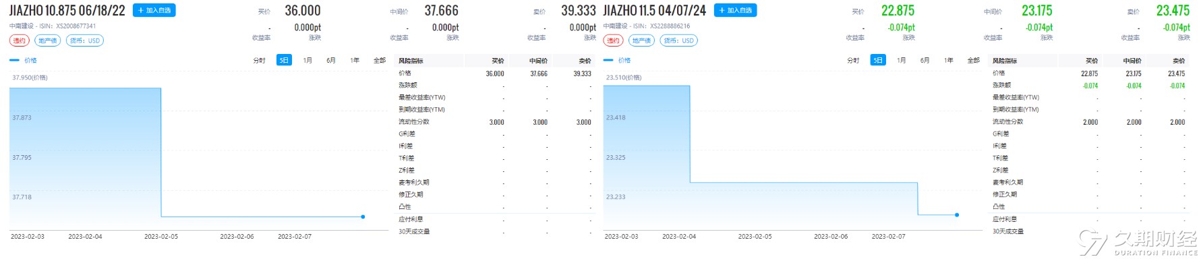Click bond title JIAZHO 10.875 06/18/22

67,11
